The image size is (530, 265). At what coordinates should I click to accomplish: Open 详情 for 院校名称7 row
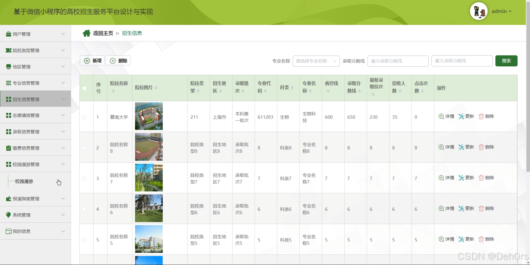pos(446,178)
